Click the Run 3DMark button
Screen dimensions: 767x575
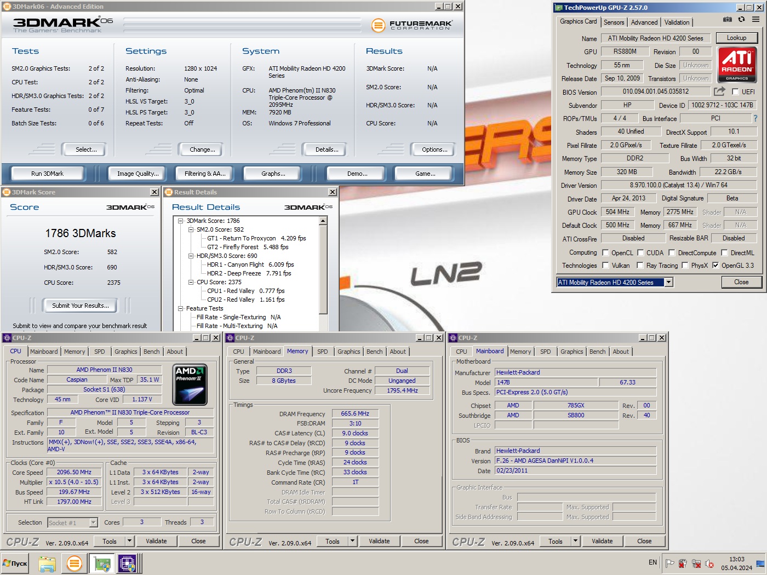coord(47,174)
